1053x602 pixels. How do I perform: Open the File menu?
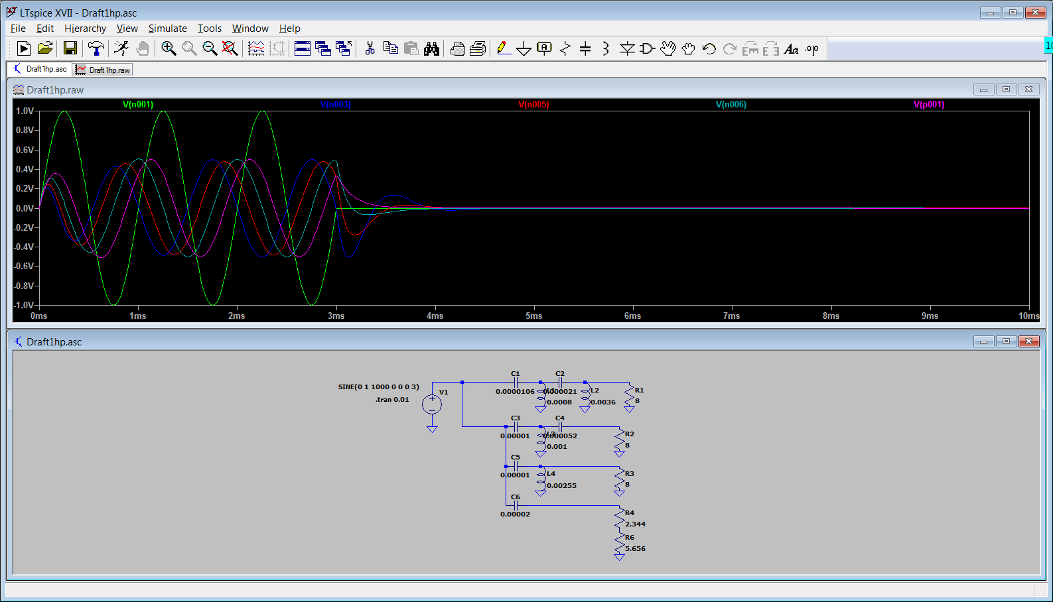click(x=18, y=28)
